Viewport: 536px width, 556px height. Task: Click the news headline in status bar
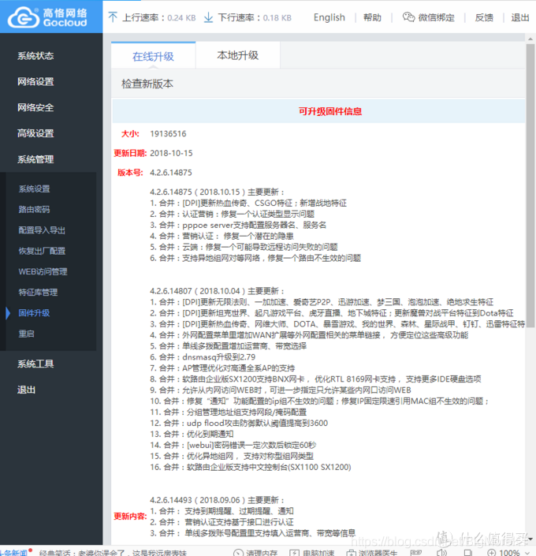coord(113,553)
